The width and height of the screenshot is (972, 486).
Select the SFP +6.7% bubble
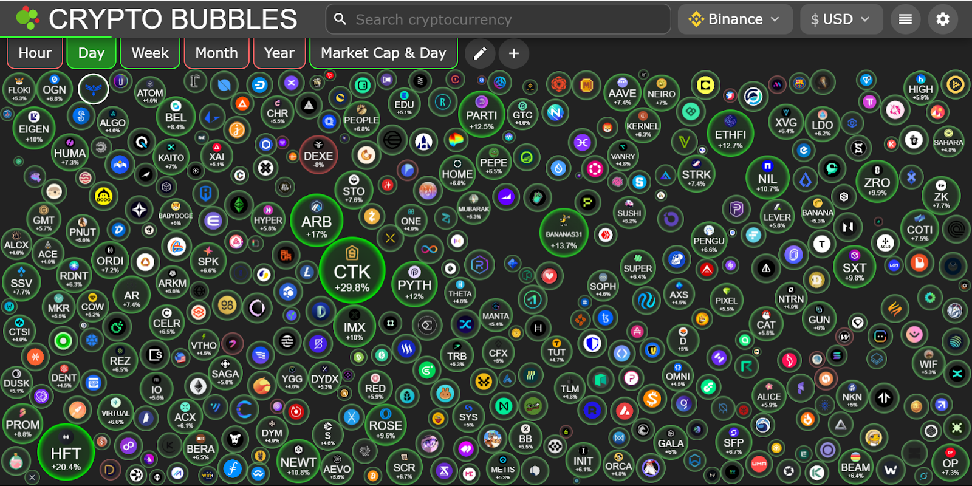click(733, 442)
